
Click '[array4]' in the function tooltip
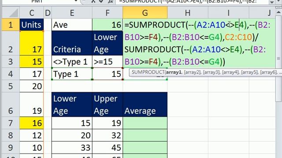[x=230, y=72]
